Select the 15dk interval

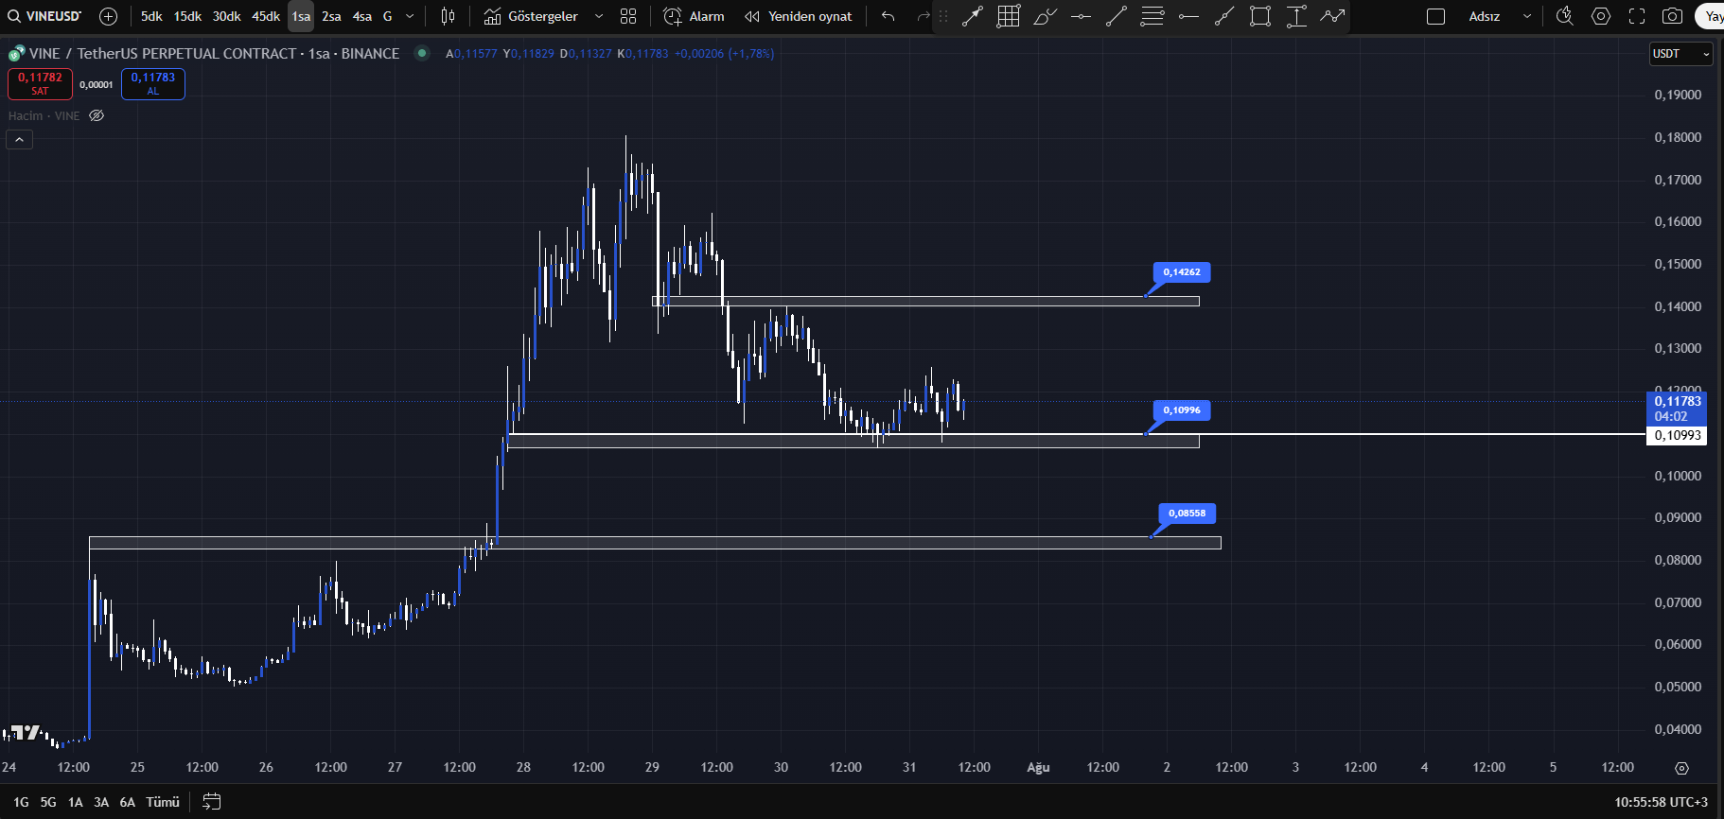(x=187, y=16)
